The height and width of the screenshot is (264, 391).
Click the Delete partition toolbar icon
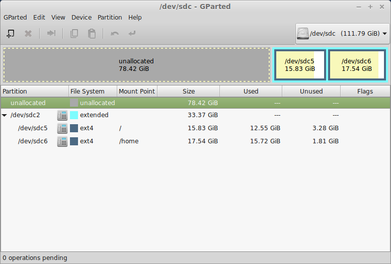(28, 34)
